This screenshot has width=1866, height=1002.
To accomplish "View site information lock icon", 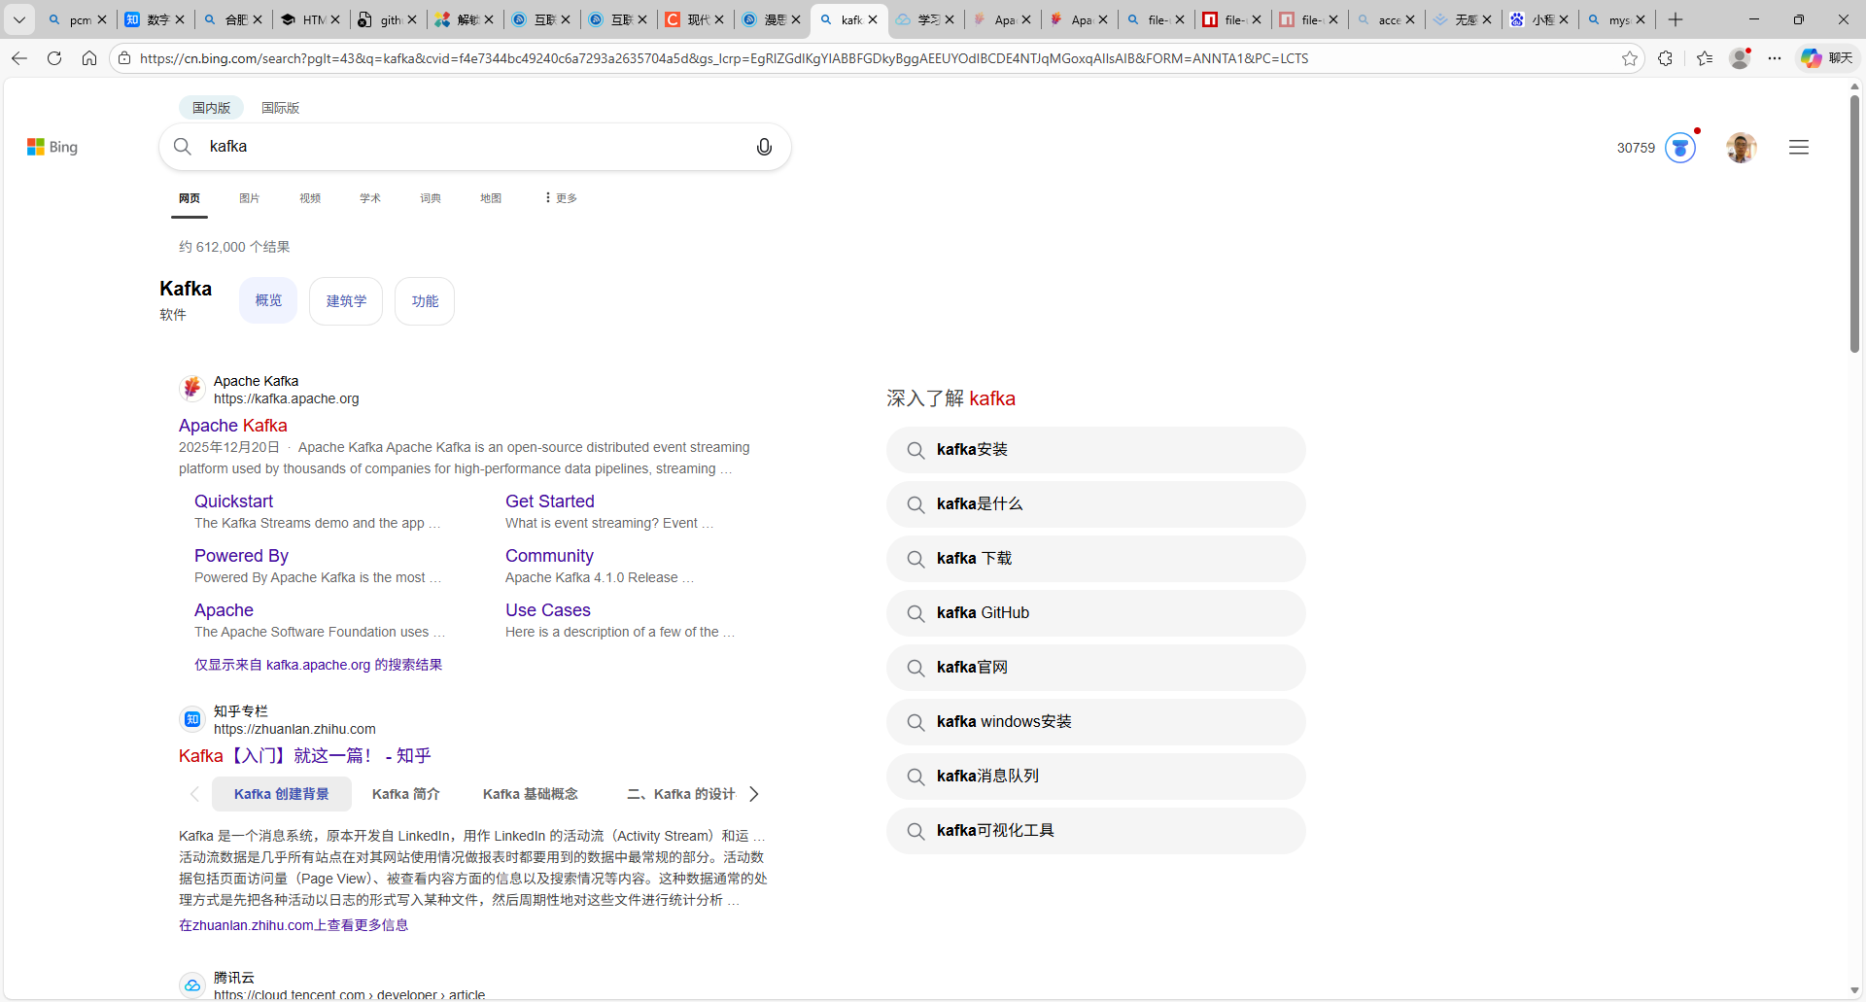I will 124,58.
